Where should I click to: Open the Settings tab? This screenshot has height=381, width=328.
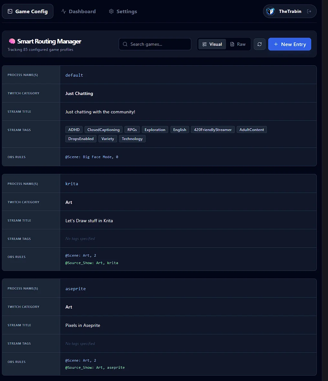click(x=123, y=11)
